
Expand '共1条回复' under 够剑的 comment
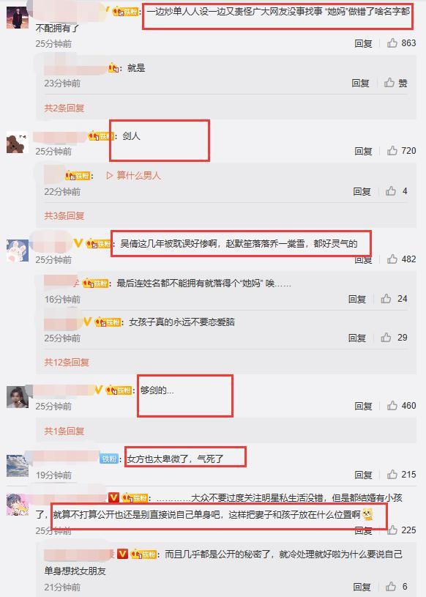[x=64, y=431]
